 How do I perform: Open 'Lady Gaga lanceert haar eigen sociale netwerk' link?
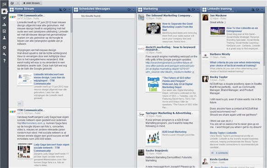pyautogui.click(x=51, y=147)
